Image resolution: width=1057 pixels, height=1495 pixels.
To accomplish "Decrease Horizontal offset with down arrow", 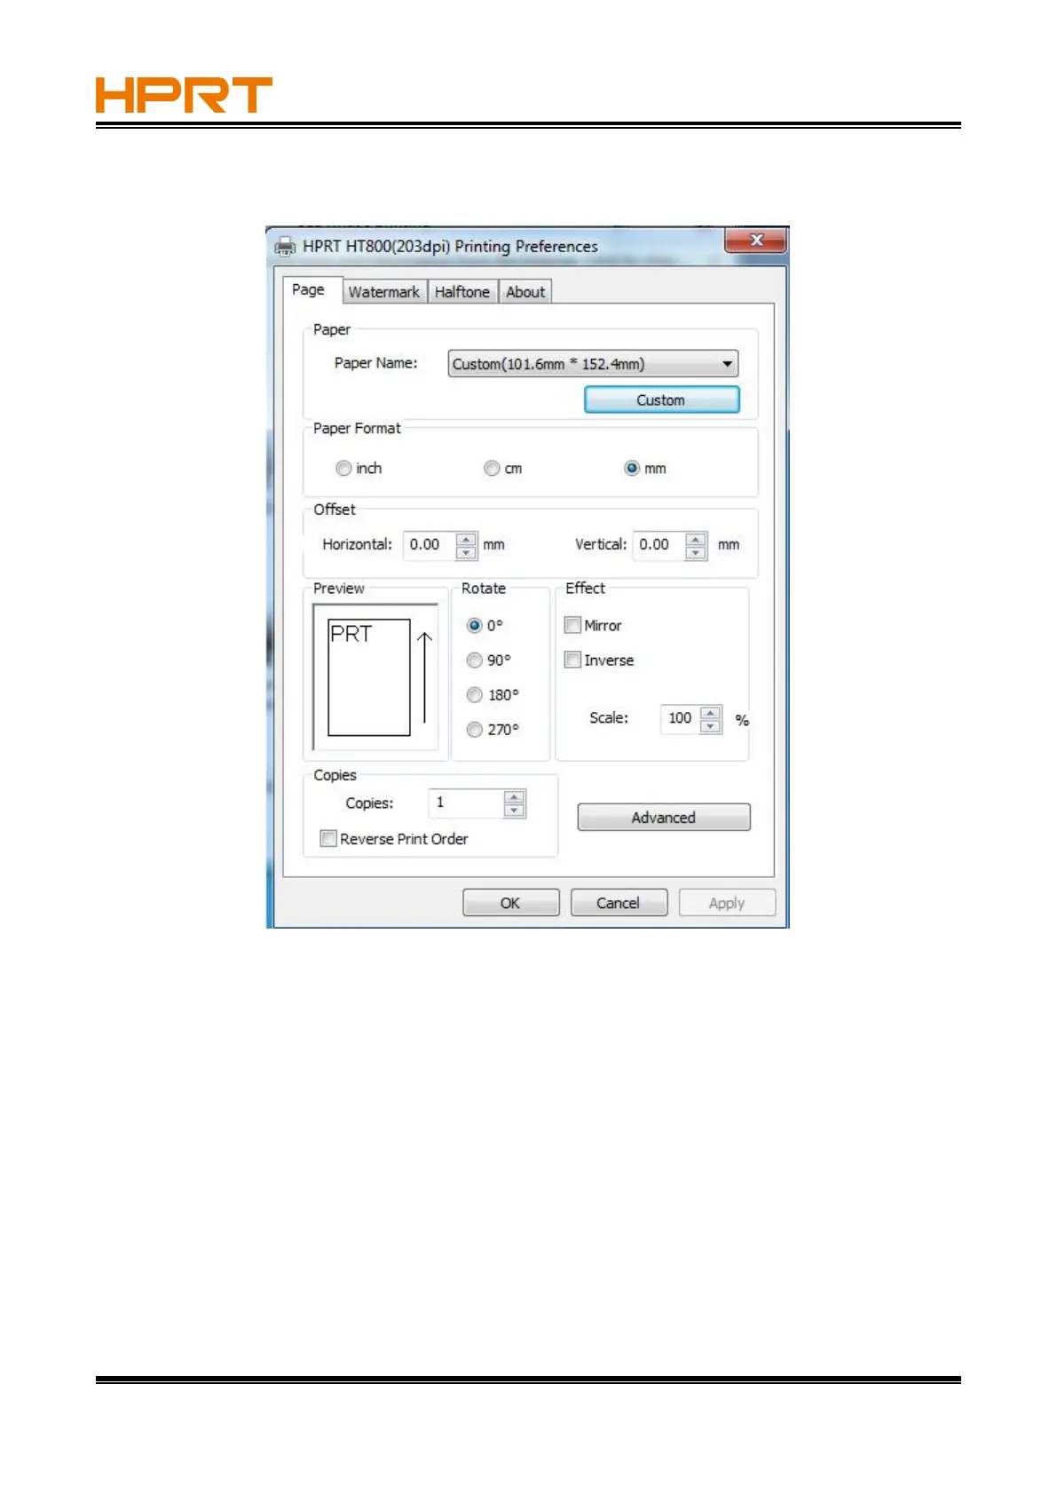I will 466,552.
